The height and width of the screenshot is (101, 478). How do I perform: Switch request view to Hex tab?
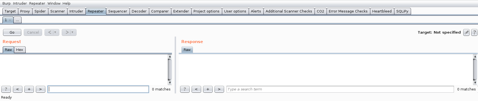point(20,50)
